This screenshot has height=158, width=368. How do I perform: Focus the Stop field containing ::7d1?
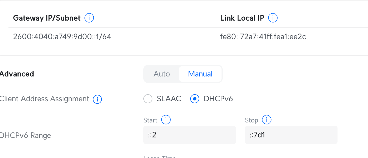point(291,135)
